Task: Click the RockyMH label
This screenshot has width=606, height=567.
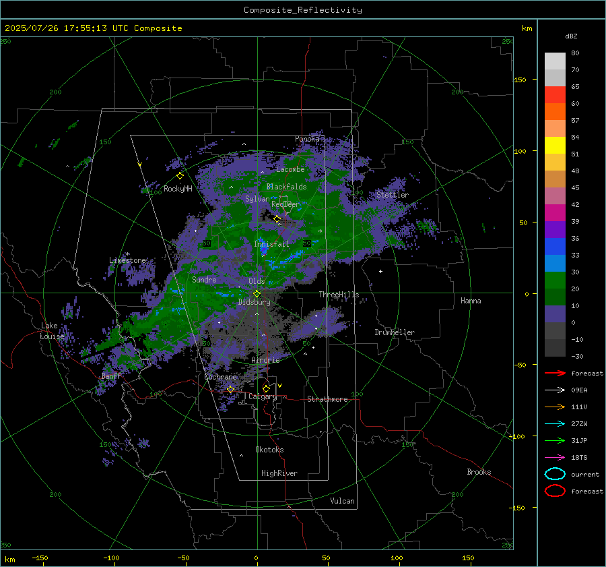Action: [x=178, y=189]
